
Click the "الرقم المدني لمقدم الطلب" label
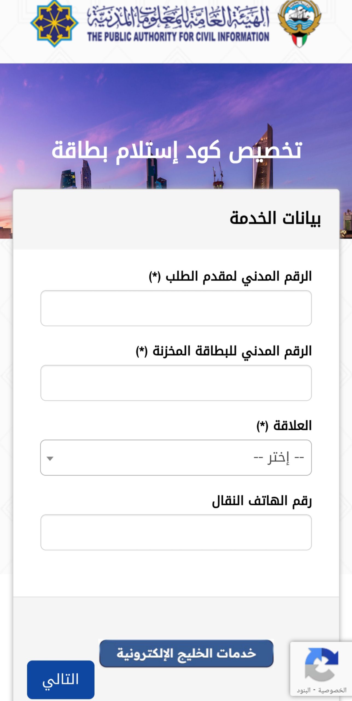tap(230, 277)
